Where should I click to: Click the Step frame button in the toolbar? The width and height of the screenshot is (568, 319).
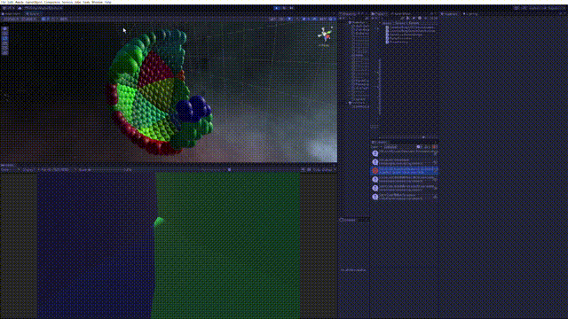click(292, 8)
